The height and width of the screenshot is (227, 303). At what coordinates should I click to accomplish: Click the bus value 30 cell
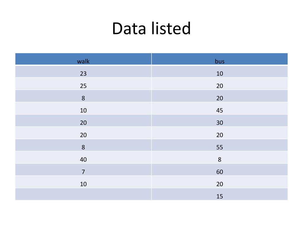point(220,121)
